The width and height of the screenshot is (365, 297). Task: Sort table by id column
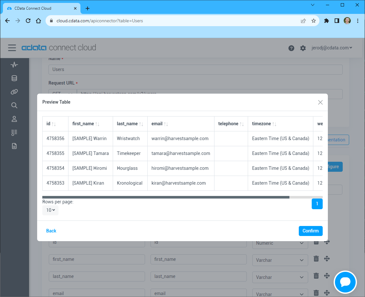54,124
